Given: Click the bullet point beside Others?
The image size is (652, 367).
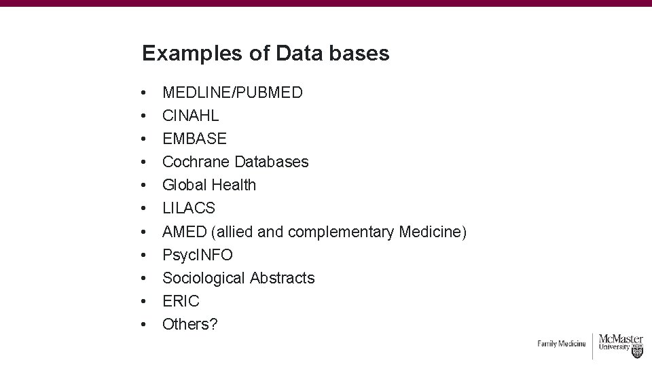Looking at the screenshot, I should pyautogui.click(x=145, y=324).
